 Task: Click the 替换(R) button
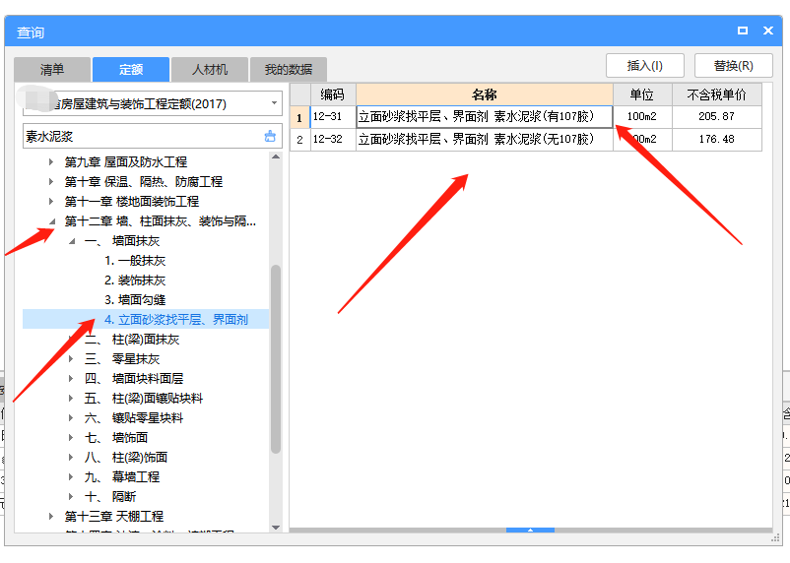coord(734,66)
